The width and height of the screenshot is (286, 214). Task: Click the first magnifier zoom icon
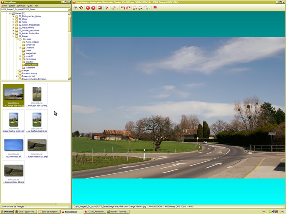point(135,8)
